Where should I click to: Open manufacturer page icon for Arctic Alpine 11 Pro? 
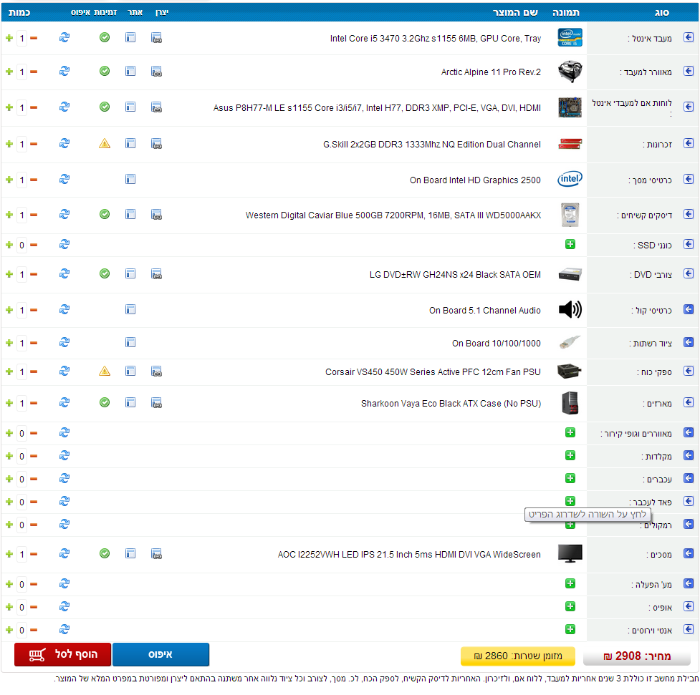click(x=156, y=71)
